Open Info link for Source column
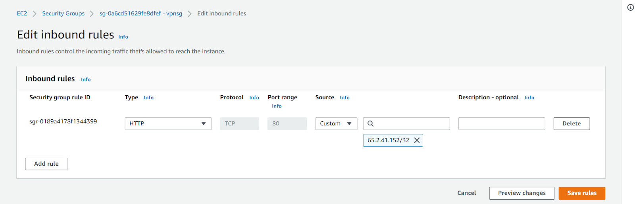This screenshot has height=204, width=635. click(344, 98)
